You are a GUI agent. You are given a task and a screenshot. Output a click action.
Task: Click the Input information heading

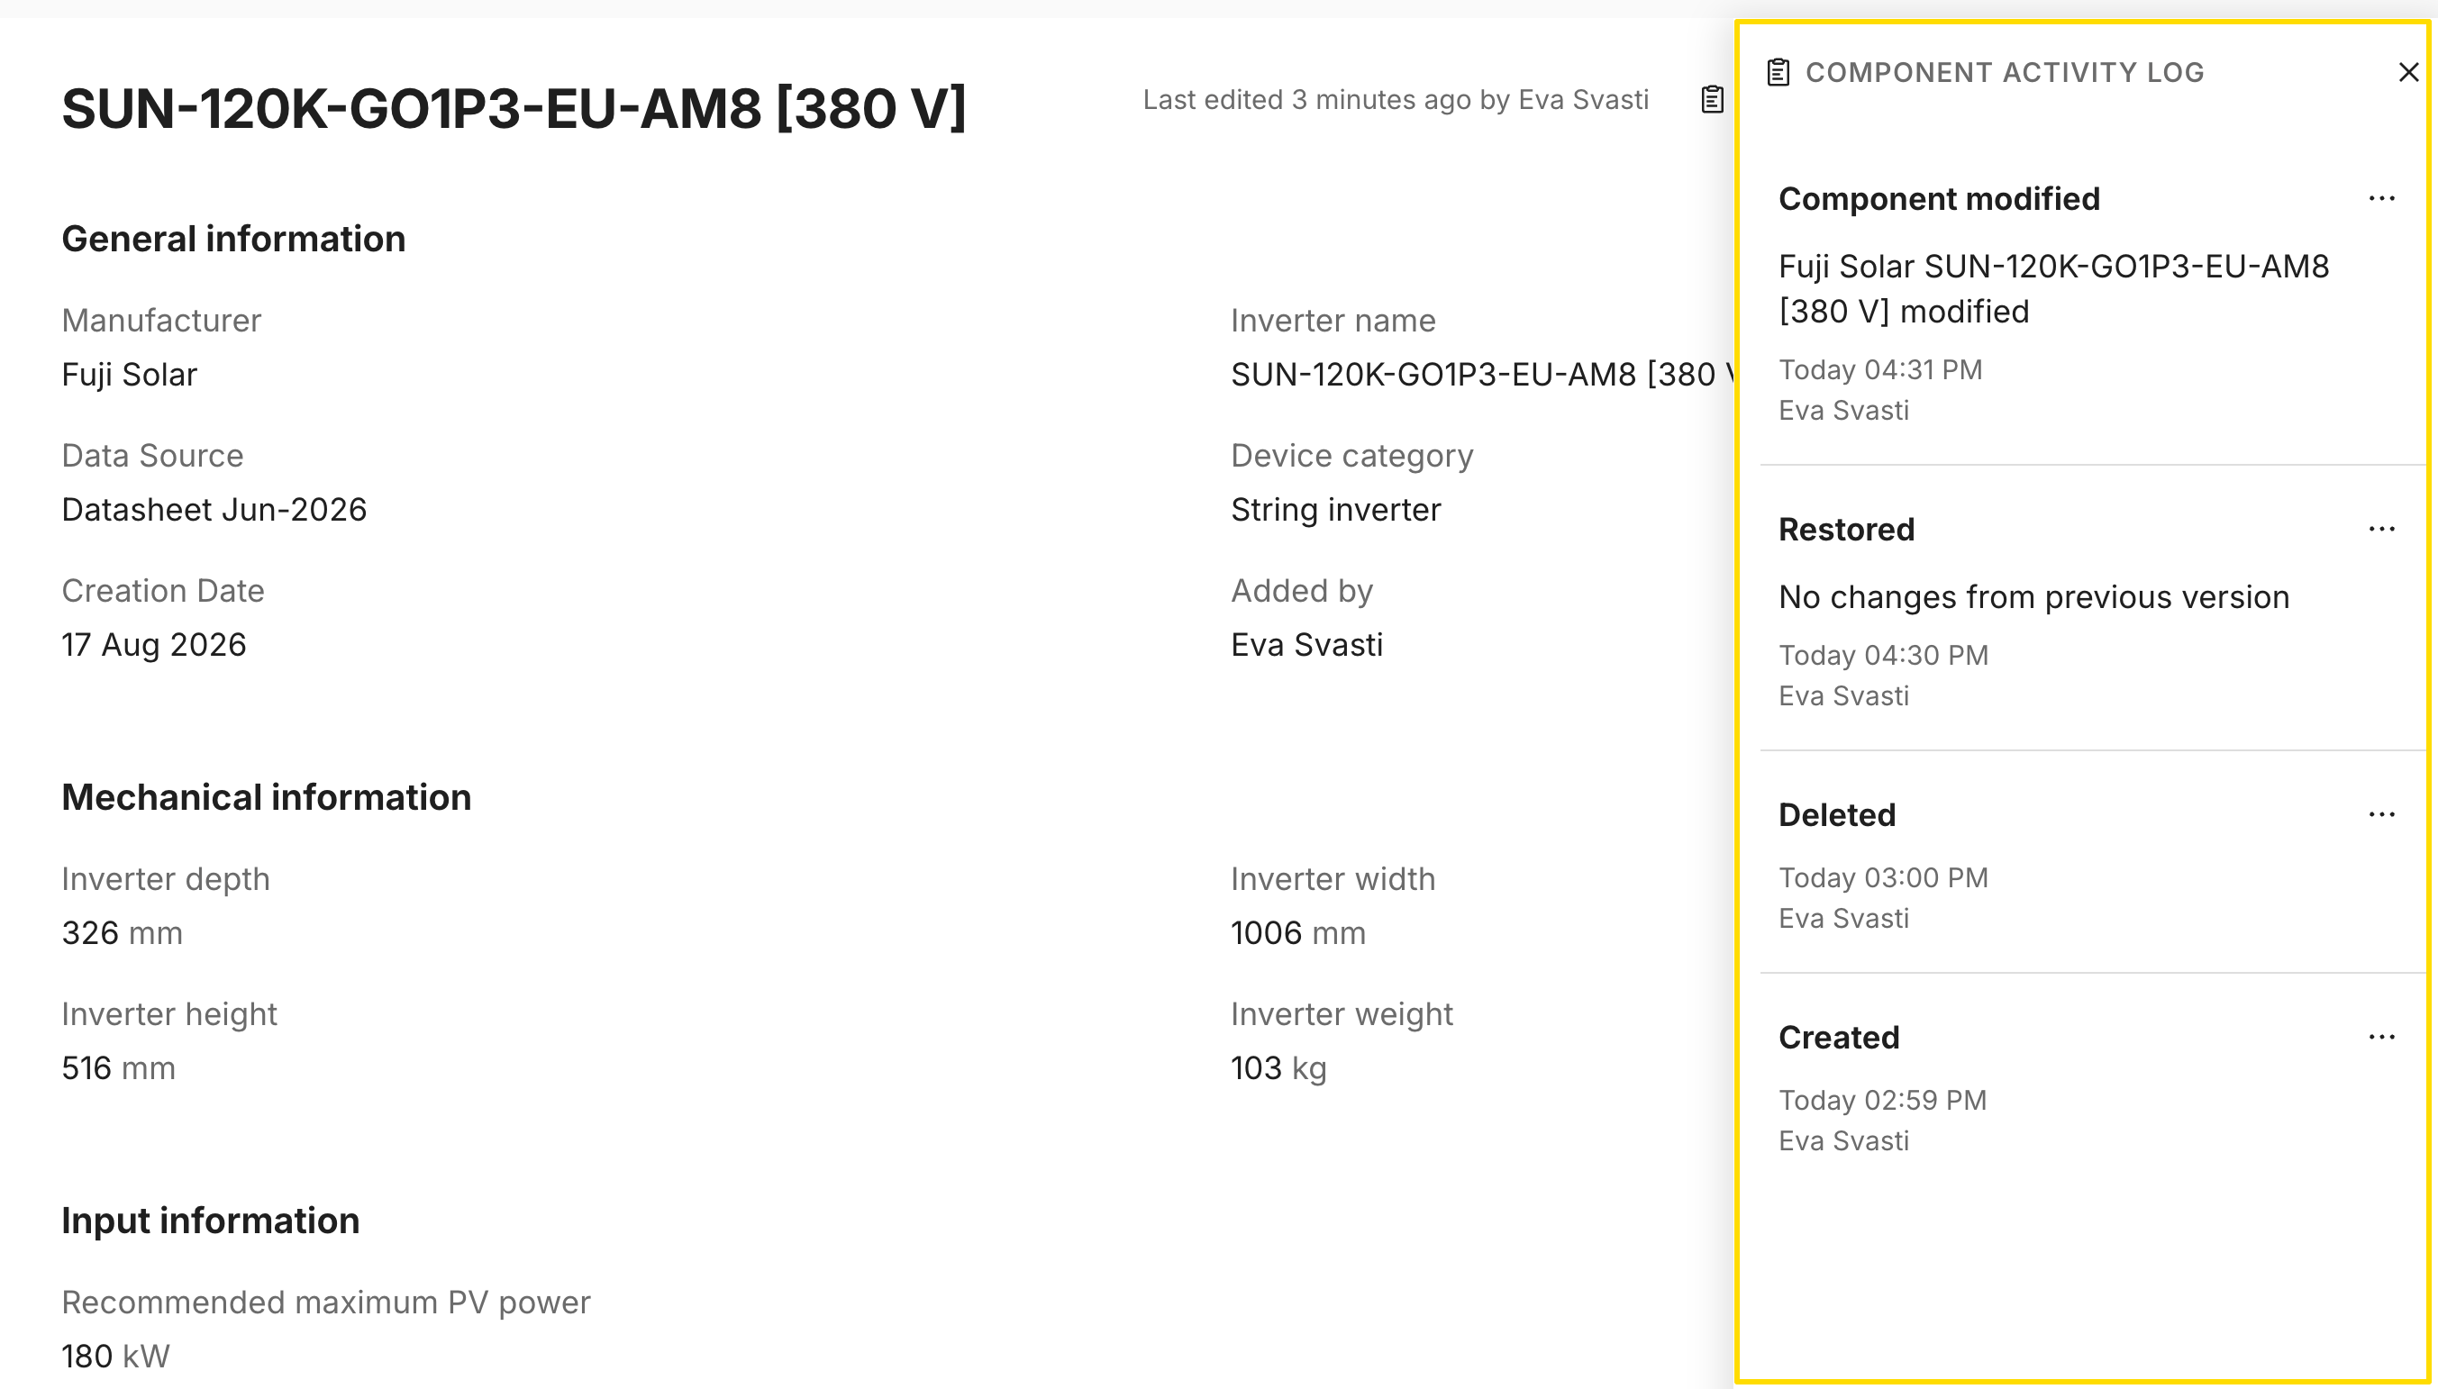click(x=211, y=1221)
